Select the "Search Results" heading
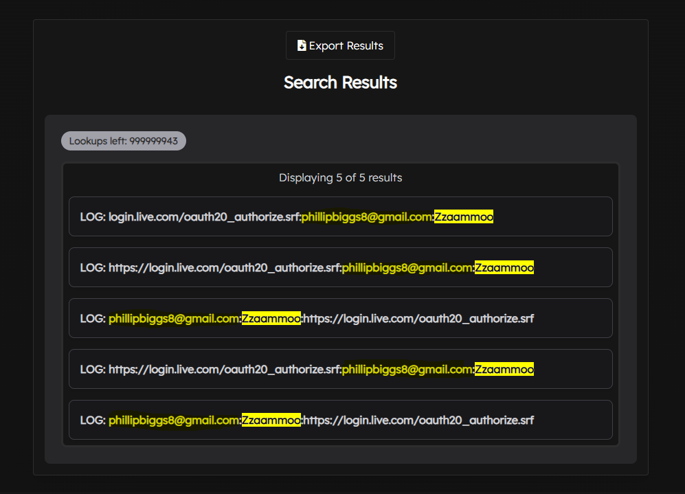 (340, 82)
